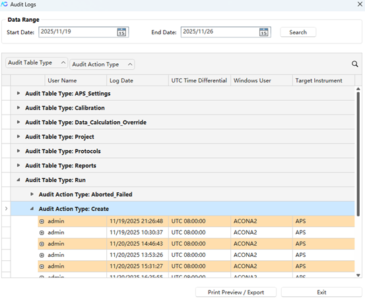
Task: Select Audit Action Type: Aborted_Failed row
Action: tap(182, 194)
